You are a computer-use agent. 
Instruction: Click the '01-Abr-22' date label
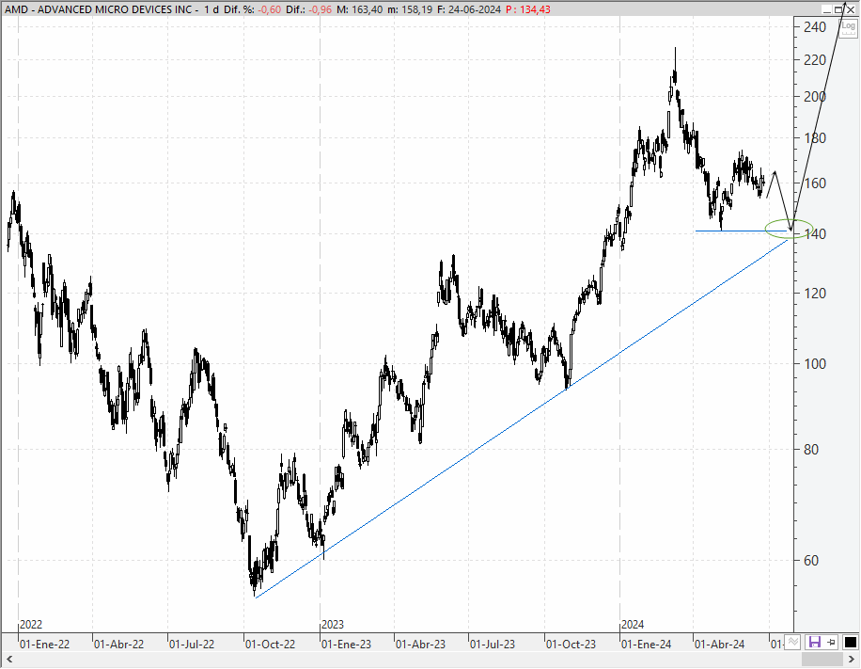(118, 644)
